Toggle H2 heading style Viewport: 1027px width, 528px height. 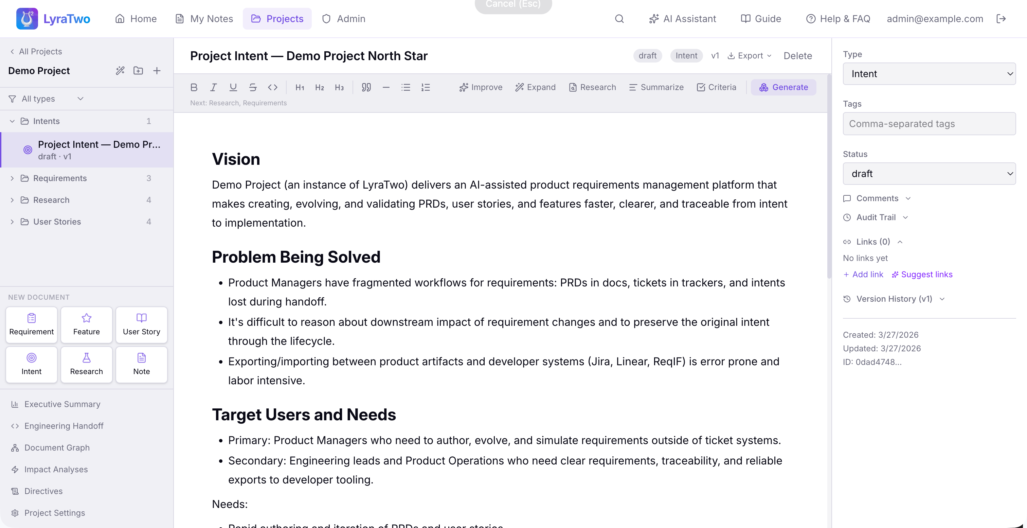tap(319, 87)
